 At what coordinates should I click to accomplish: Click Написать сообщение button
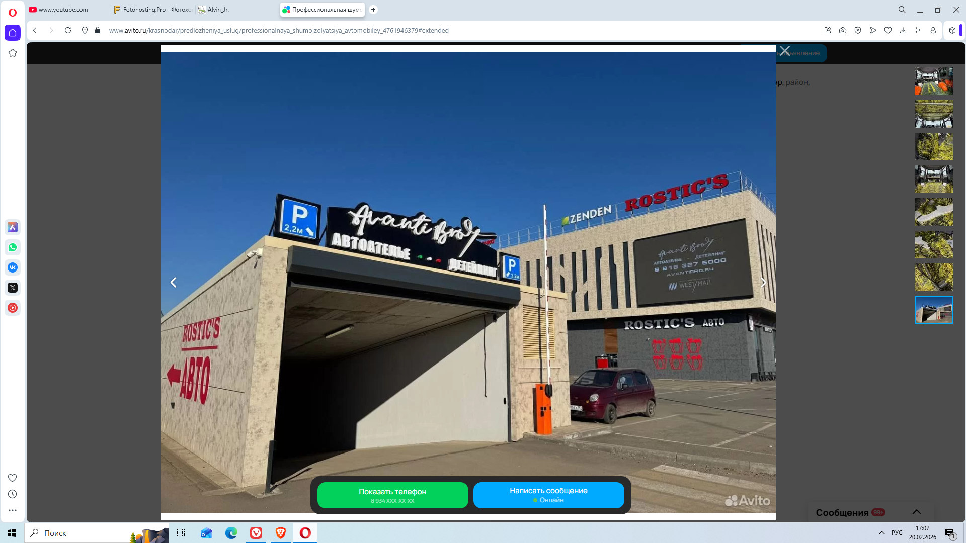pos(548,495)
